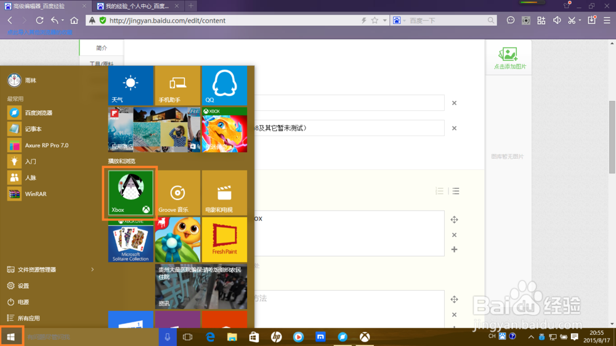Open a new browser tab
The image size is (616, 346).
191,6
